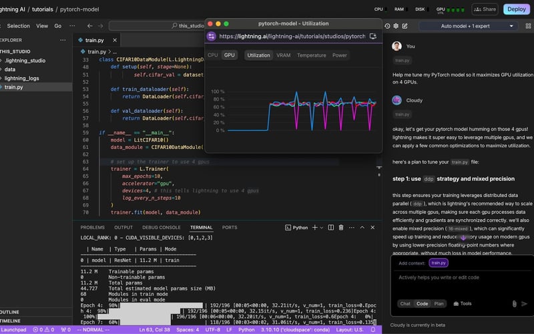Image resolution: width=534 pixels, height=334 pixels.
Task: Open train.py in the file explorer
Action: 13,87
